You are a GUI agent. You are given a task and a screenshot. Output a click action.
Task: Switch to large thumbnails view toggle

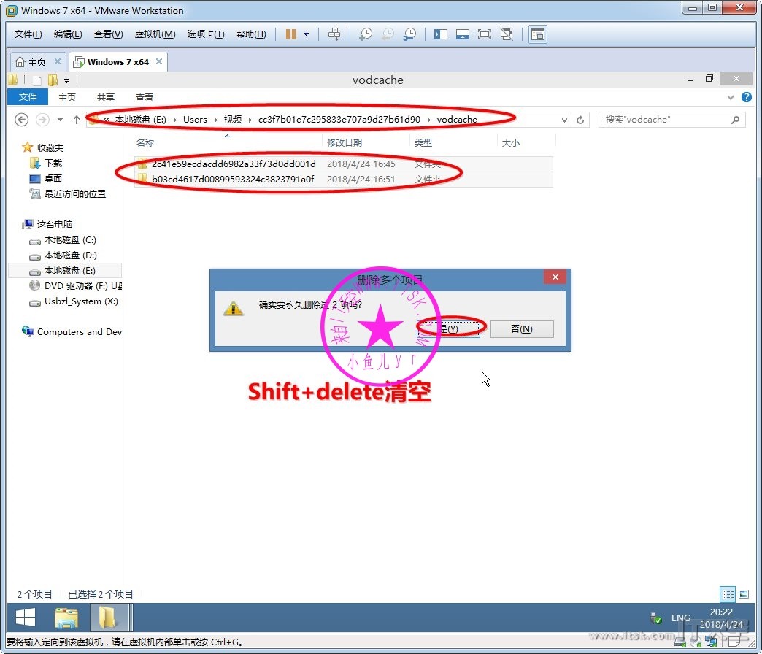[x=744, y=594]
